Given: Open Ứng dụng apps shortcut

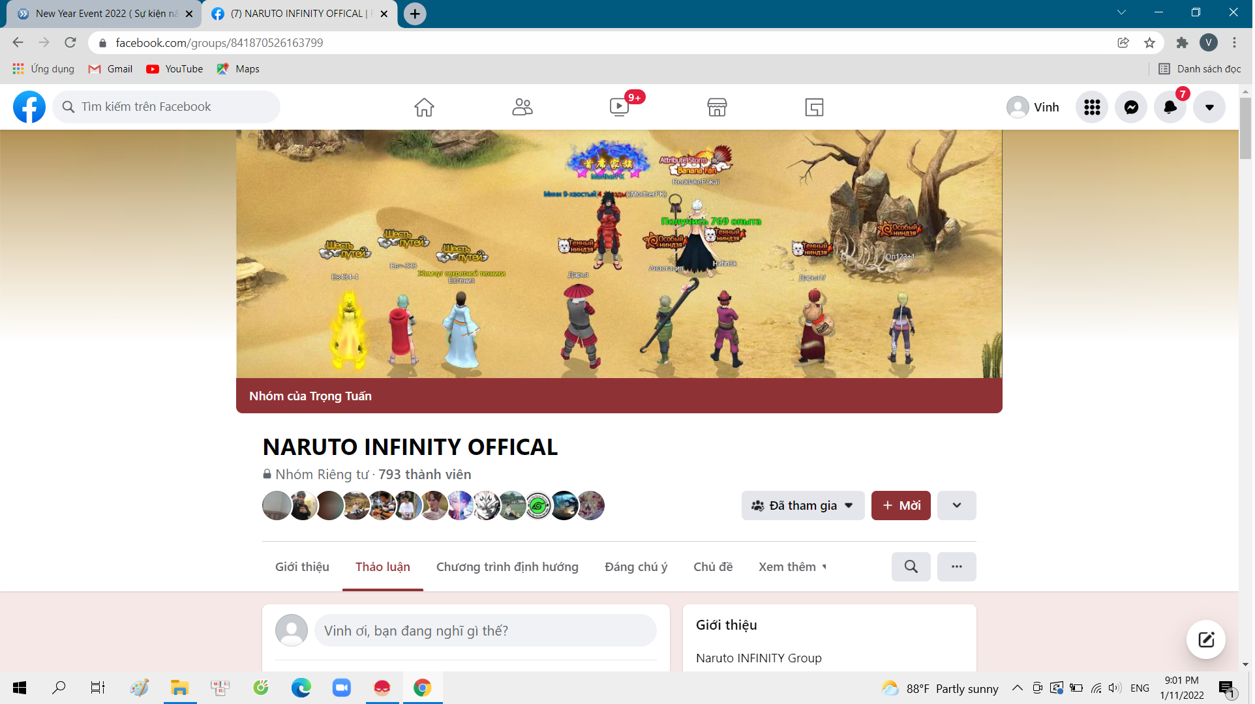Looking at the screenshot, I should point(44,69).
